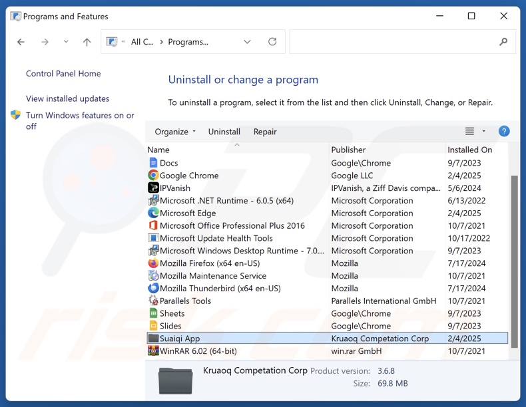
Task: Click the Repair toolbar button
Action: point(265,132)
